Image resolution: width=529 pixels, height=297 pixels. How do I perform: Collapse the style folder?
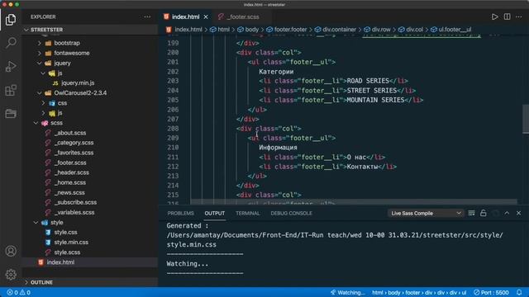(x=57, y=223)
